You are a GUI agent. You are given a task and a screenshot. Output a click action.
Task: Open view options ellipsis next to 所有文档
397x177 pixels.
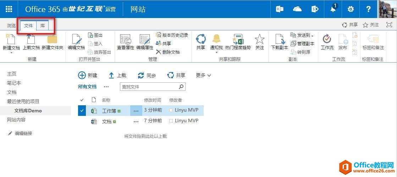click(x=106, y=87)
